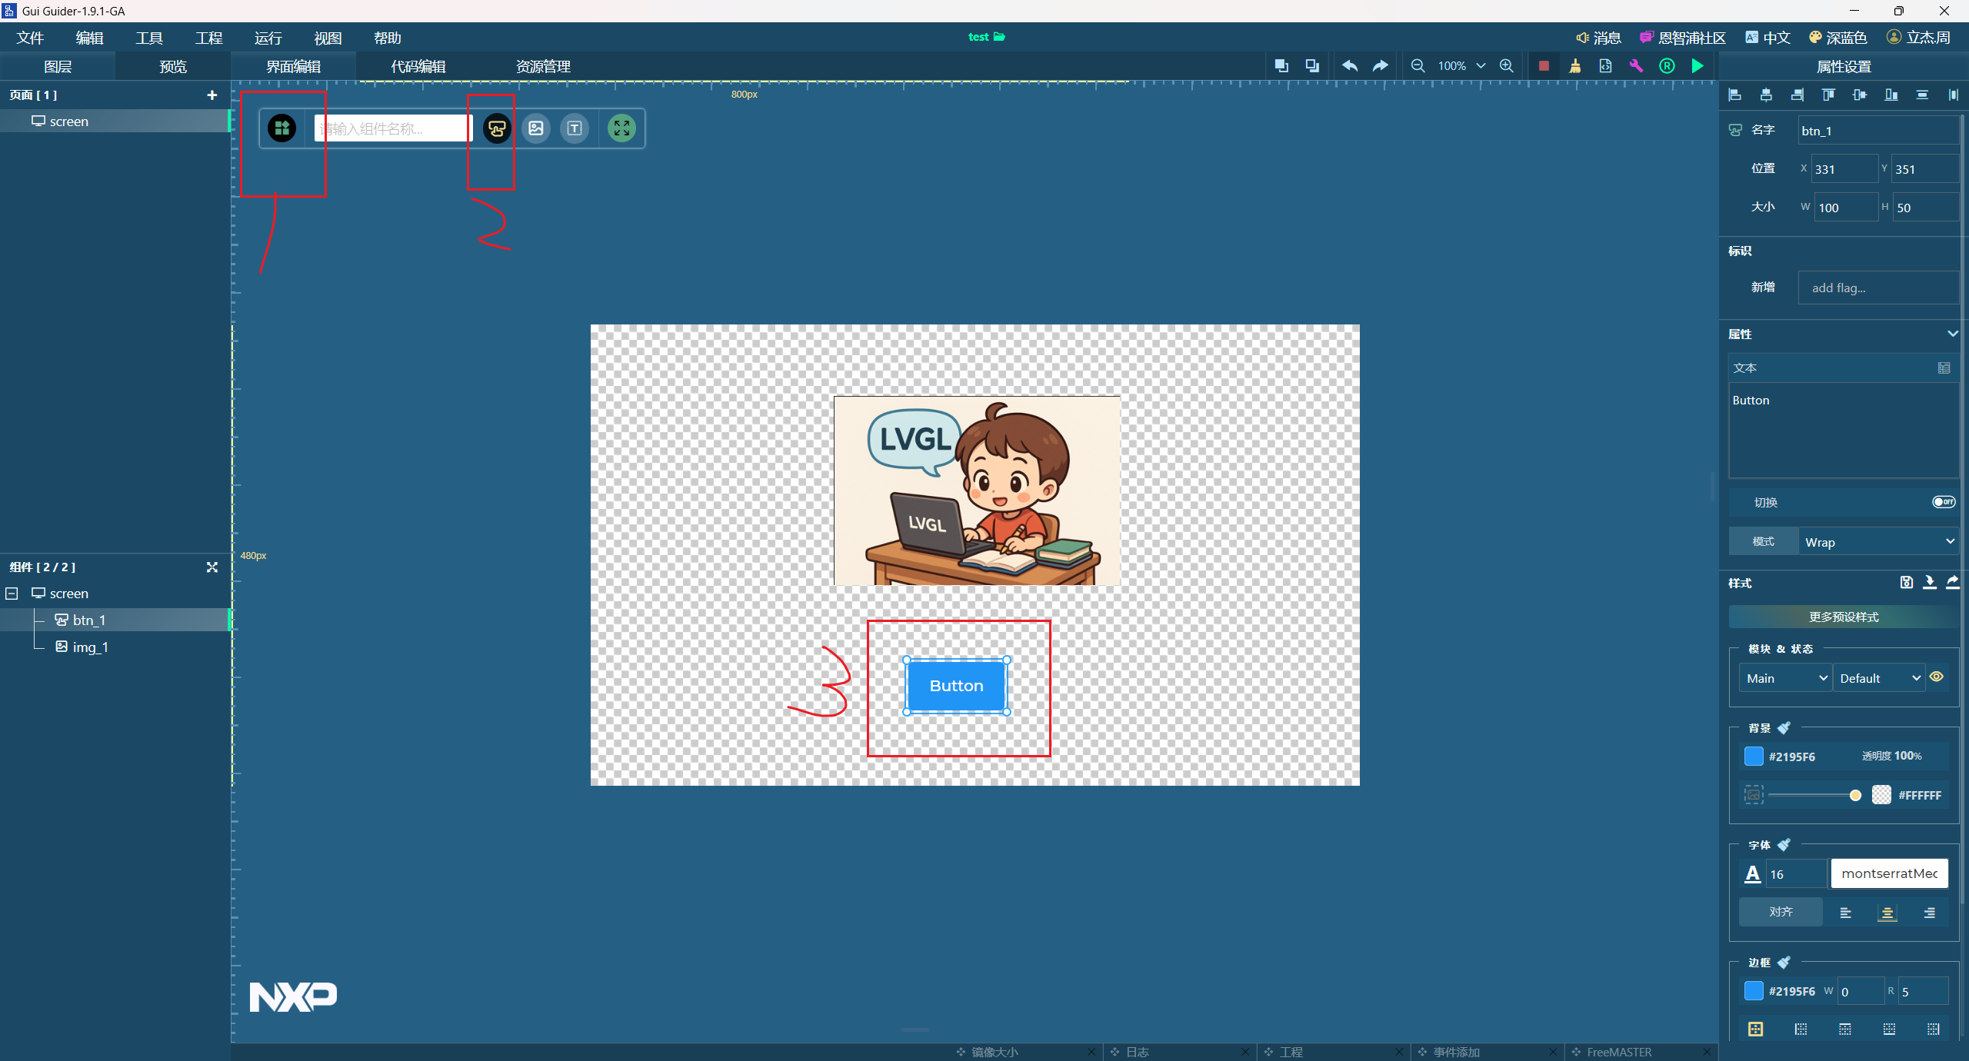Switch to the 资源管理 tab
1969x1061 pixels.
[543, 67]
